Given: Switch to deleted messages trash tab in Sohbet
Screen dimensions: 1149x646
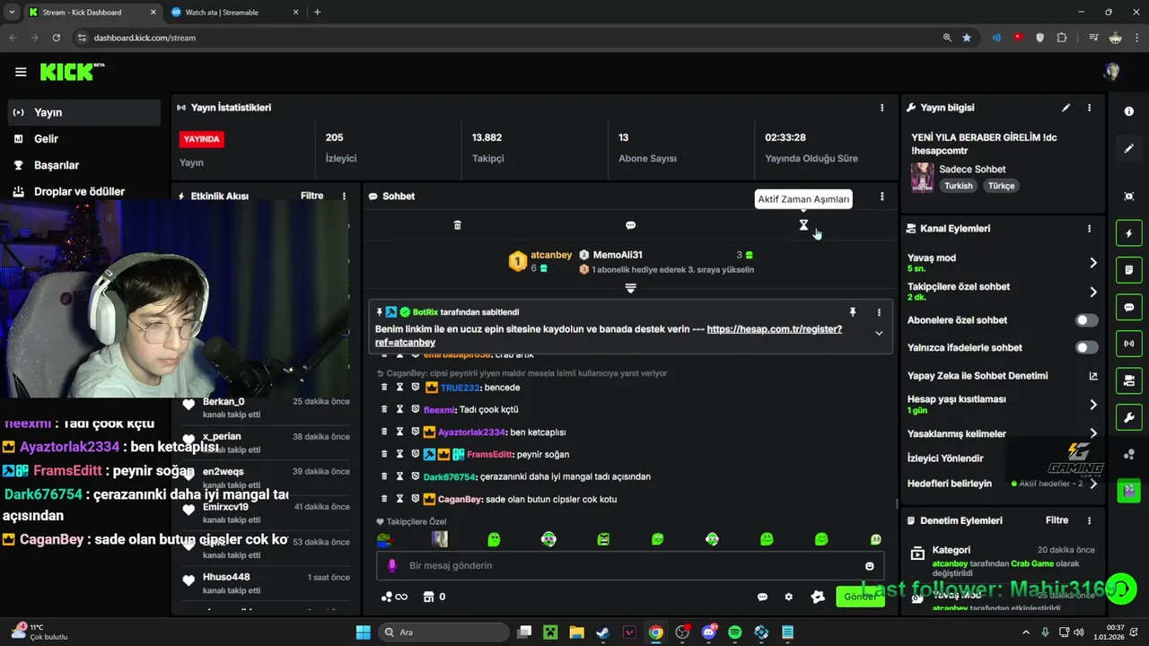Looking at the screenshot, I should click(457, 225).
